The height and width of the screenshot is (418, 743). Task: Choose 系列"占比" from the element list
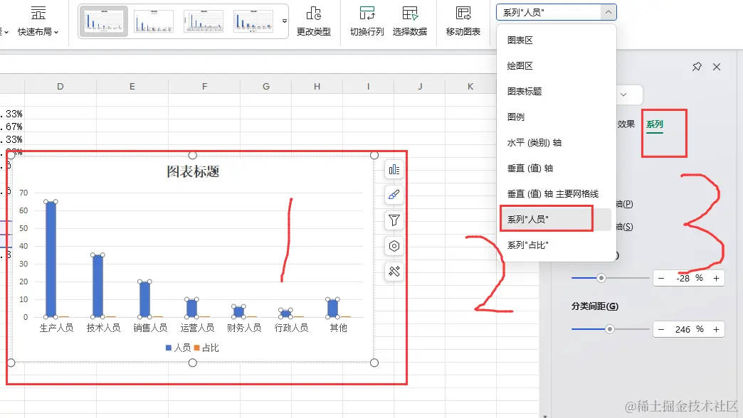click(527, 245)
